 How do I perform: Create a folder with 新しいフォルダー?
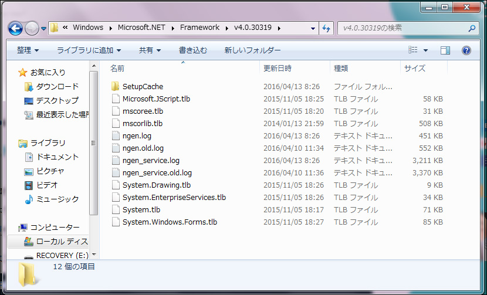tap(252, 50)
